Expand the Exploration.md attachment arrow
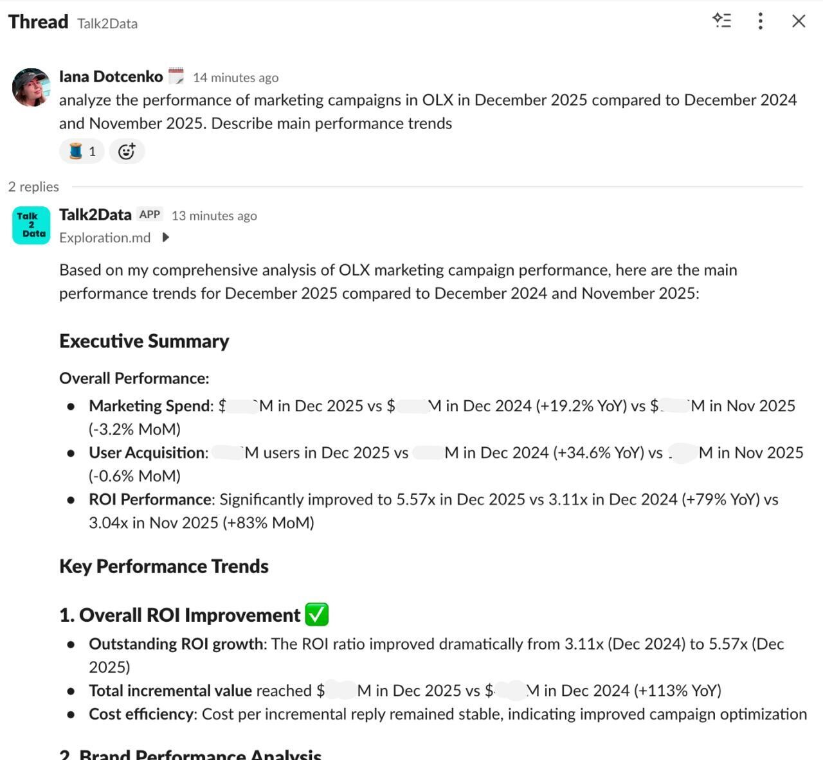823x760 pixels. (166, 238)
